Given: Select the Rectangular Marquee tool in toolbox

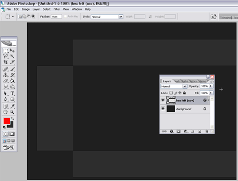Looking at the screenshot, I should coord(6,50).
